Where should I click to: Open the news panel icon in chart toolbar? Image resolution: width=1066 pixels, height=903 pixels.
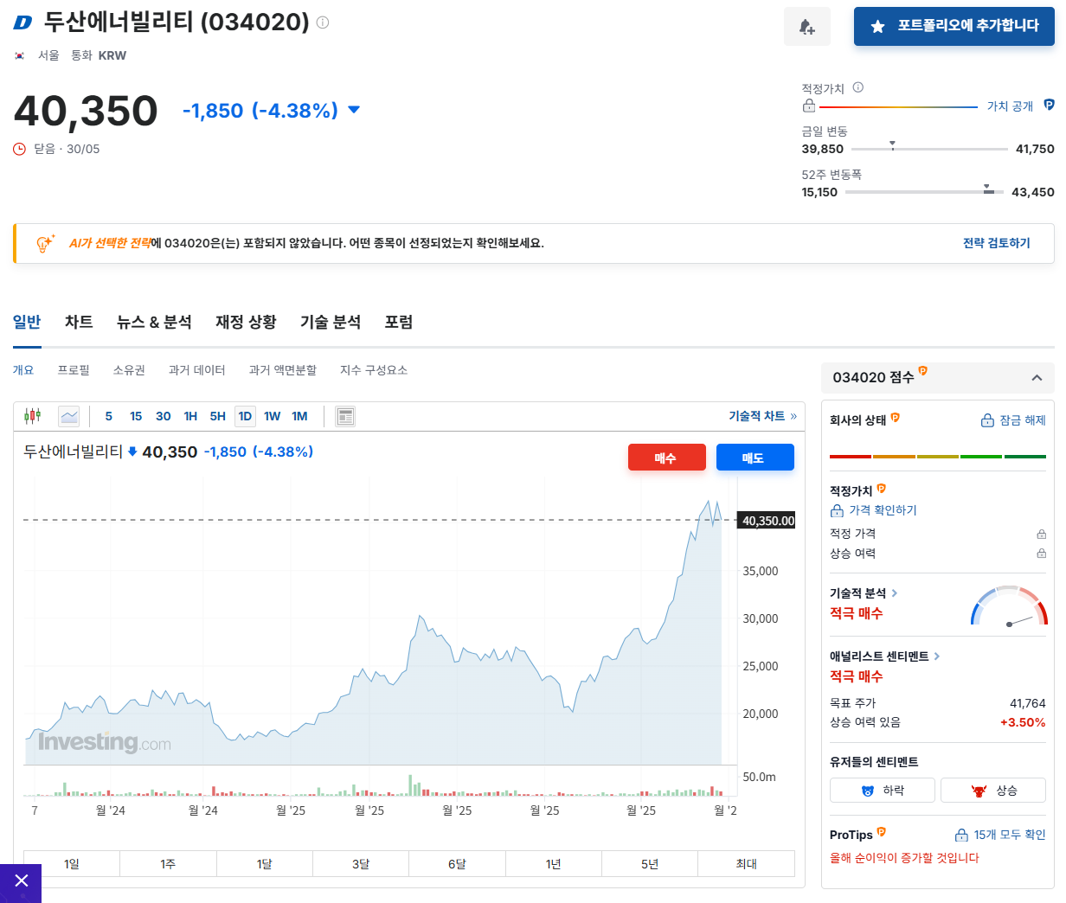click(x=344, y=416)
